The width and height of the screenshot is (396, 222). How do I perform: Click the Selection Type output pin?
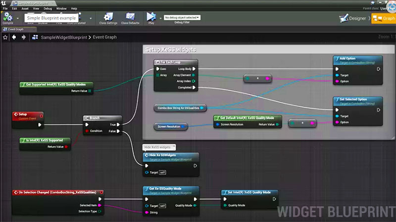(99, 212)
